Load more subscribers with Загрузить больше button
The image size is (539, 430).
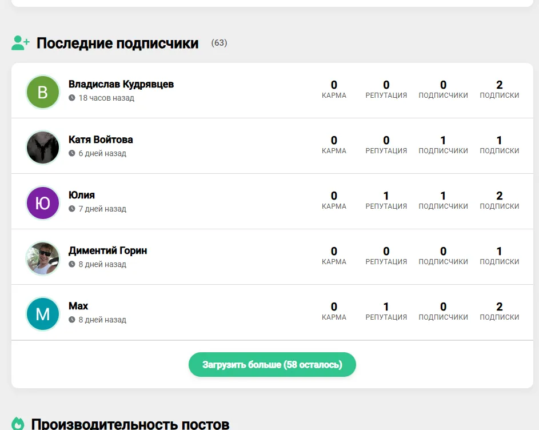(x=272, y=365)
